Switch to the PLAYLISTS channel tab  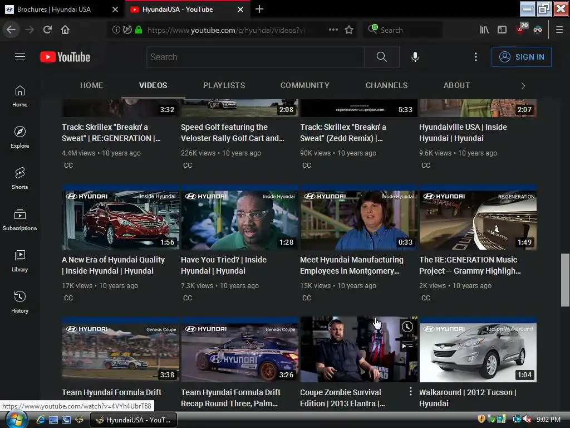(224, 85)
